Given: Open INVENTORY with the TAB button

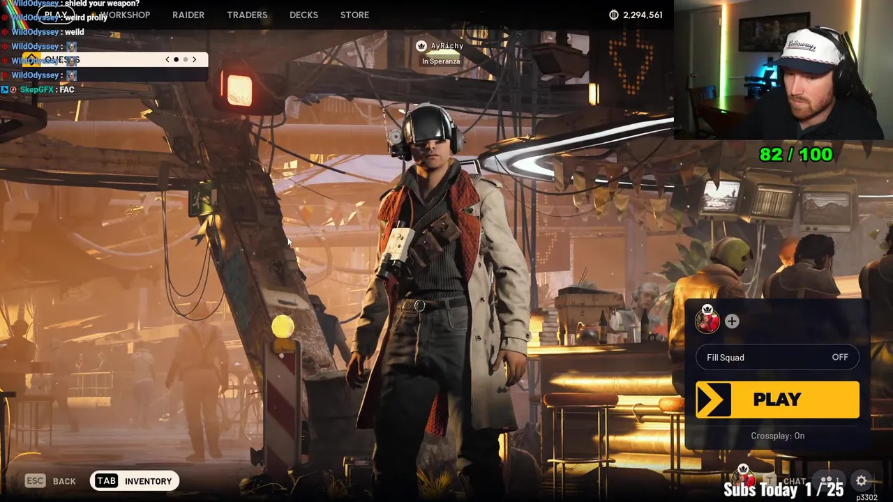Looking at the screenshot, I should [x=135, y=480].
